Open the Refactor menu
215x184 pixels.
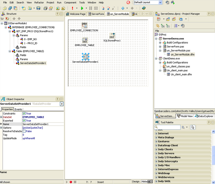(x=39, y=2)
